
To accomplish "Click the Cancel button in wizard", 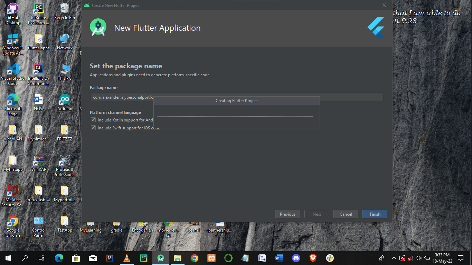I will point(346,214).
